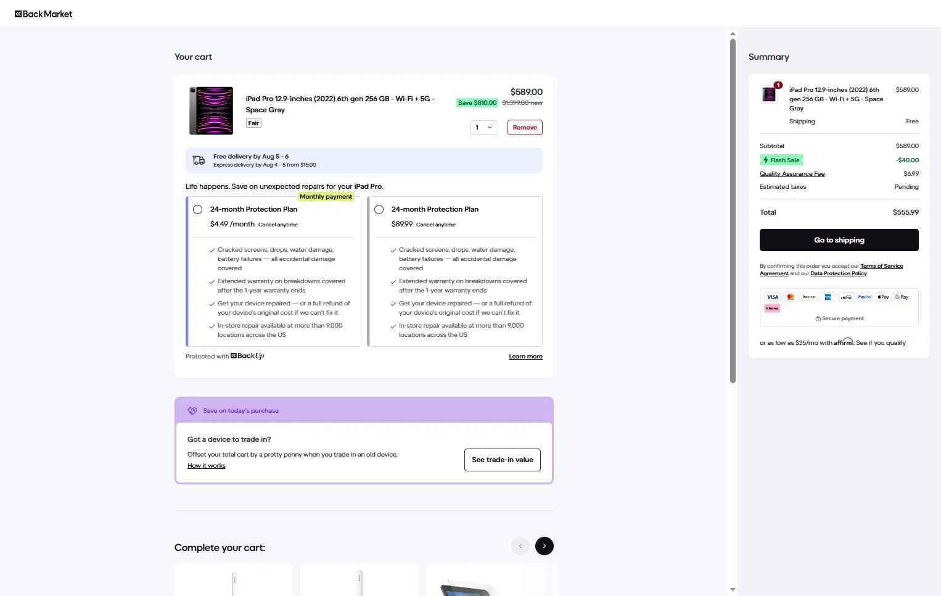This screenshot has width=941, height=596.
Task: Click the vertical scrollbar thumb
Action: pyautogui.click(x=733, y=211)
